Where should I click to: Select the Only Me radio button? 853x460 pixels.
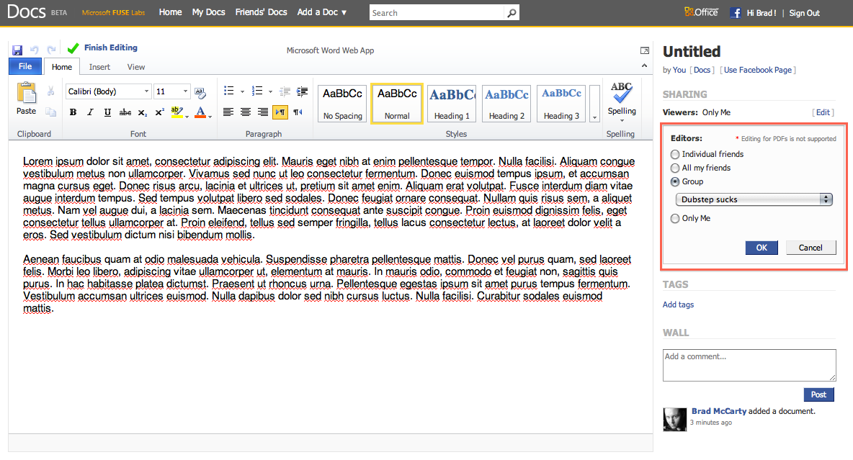[675, 219]
